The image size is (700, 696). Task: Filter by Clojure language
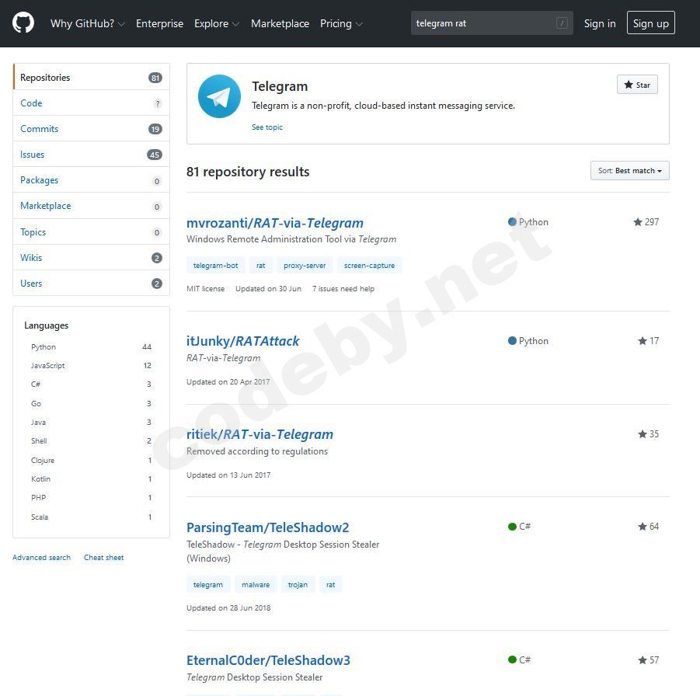[x=91, y=461]
